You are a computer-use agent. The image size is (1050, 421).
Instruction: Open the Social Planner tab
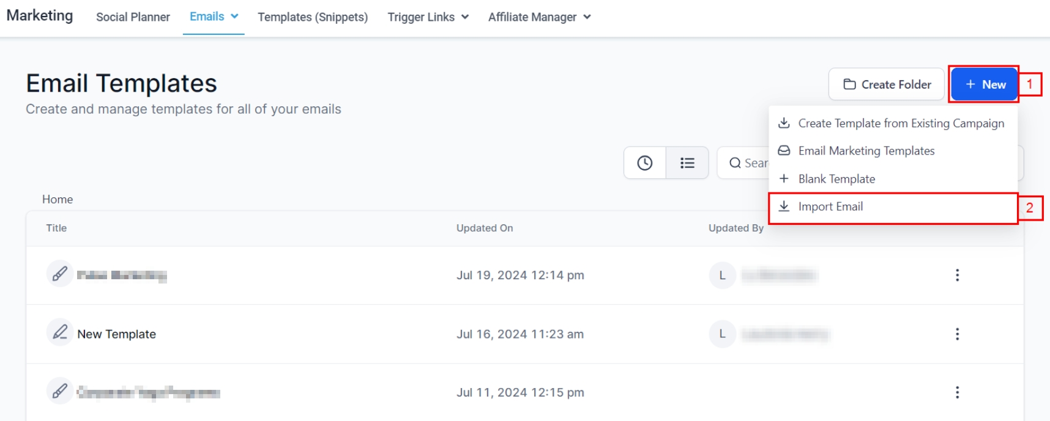[x=133, y=17]
